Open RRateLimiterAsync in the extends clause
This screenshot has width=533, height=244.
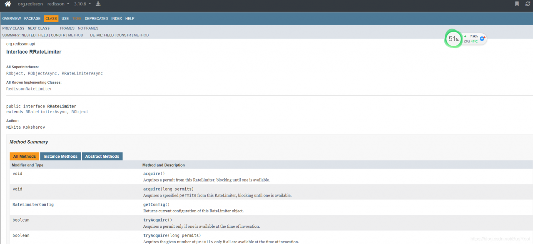[46, 112]
